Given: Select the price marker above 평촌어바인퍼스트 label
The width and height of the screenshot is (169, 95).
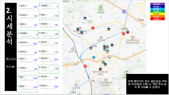Looking at the screenshot, I should [x=100, y=69].
